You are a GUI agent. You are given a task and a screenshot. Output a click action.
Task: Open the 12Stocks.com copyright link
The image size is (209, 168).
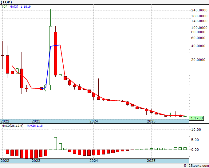click(x=196, y=166)
